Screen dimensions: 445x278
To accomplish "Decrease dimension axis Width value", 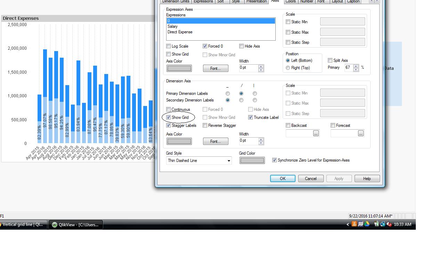I will pyautogui.click(x=261, y=143).
